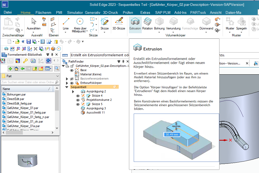This screenshot has height=173, width=259.
Task: Switch to the Flächenm ribbon tab
Action: pos(43,12)
